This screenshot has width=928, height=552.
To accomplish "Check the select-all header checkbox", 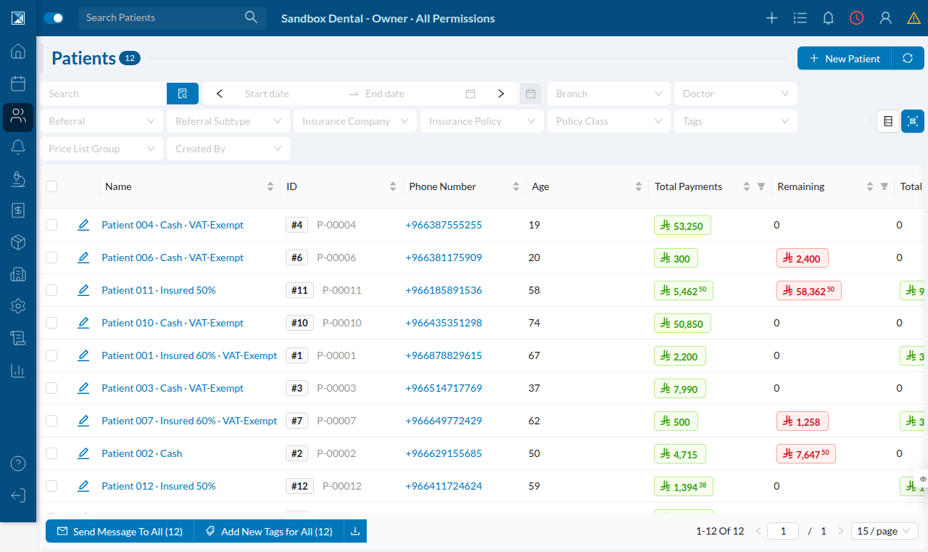I will (51, 186).
